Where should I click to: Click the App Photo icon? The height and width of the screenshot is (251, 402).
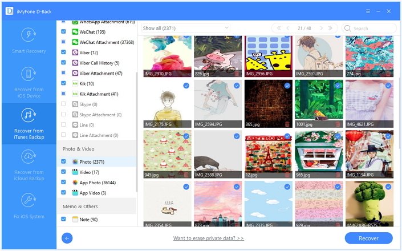click(75, 183)
